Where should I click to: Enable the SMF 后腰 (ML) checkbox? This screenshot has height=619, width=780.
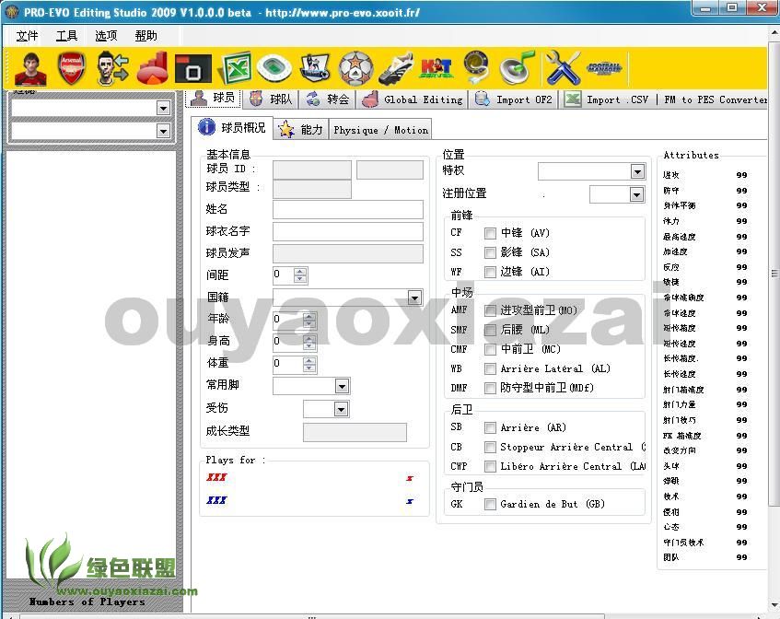coord(490,330)
